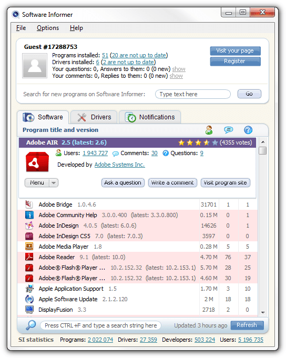The height and width of the screenshot is (358, 286).
Task: Click the Type text here search field
Action: tap(193, 94)
